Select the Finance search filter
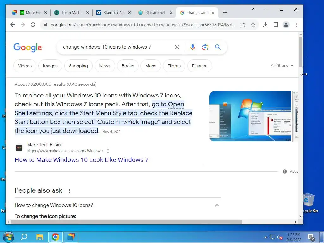The height and width of the screenshot is (243, 324). (x=200, y=66)
